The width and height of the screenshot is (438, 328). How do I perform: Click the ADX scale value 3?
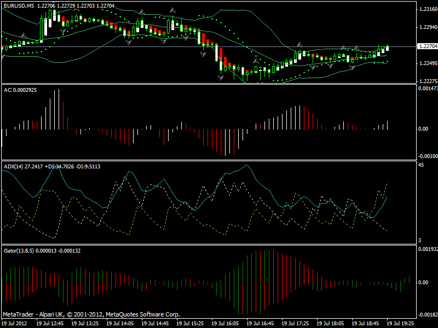[x=419, y=240]
